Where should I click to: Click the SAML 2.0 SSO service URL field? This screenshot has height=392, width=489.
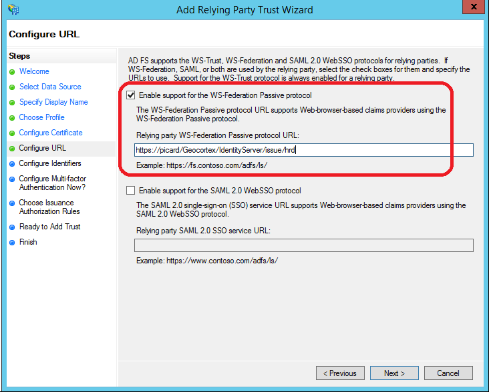pyautogui.click(x=304, y=245)
